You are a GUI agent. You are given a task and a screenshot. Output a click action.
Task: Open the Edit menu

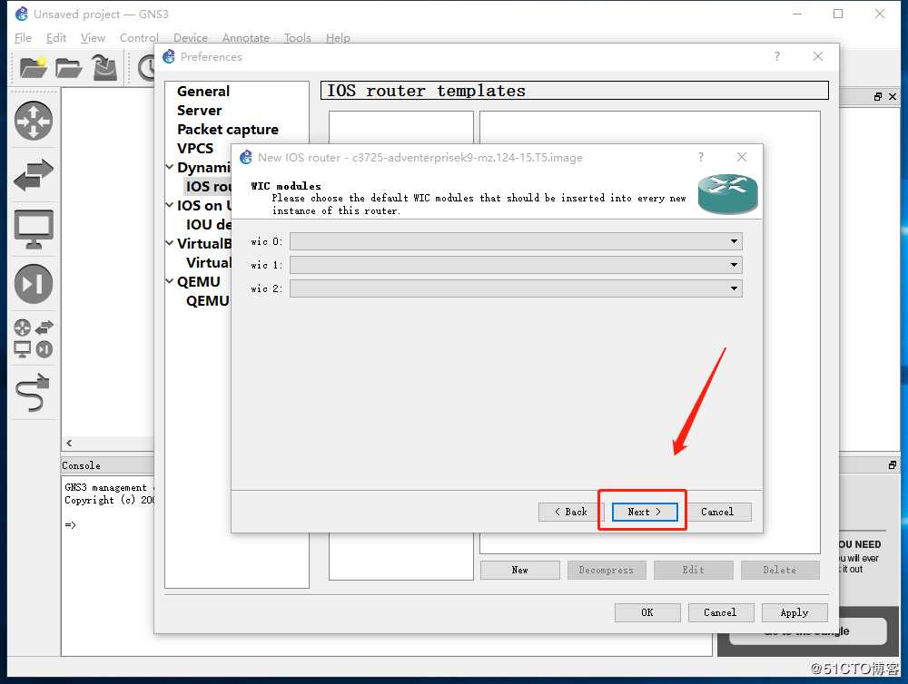[x=56, y=37]
